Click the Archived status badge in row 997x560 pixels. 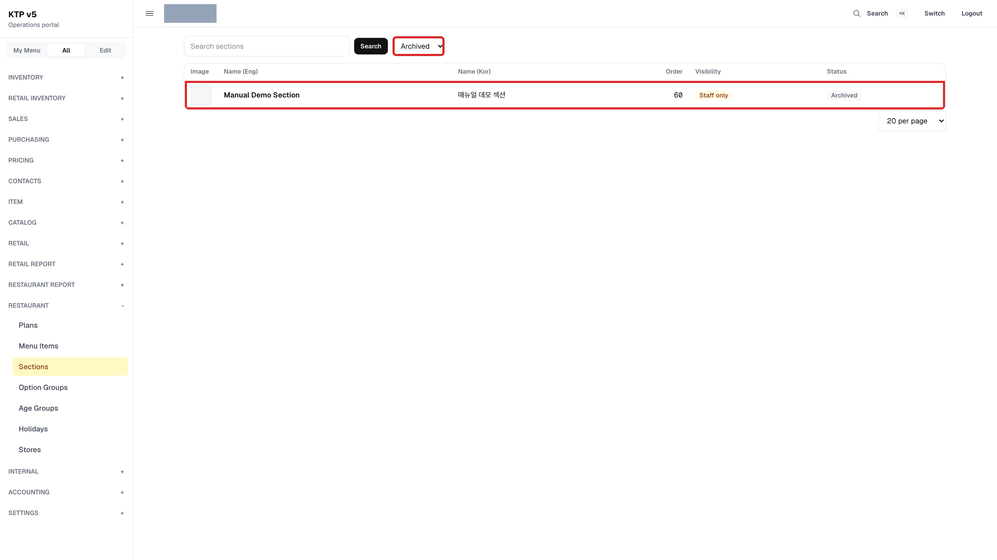(x=844, y=95)
